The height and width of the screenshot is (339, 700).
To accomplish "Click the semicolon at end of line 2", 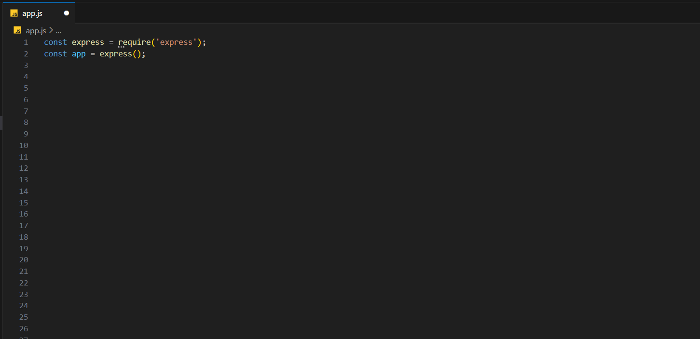I will click(144, 54).
